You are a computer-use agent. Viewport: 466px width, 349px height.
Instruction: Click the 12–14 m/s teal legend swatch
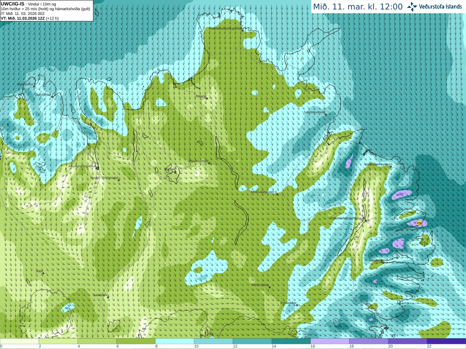pos(252,341)
